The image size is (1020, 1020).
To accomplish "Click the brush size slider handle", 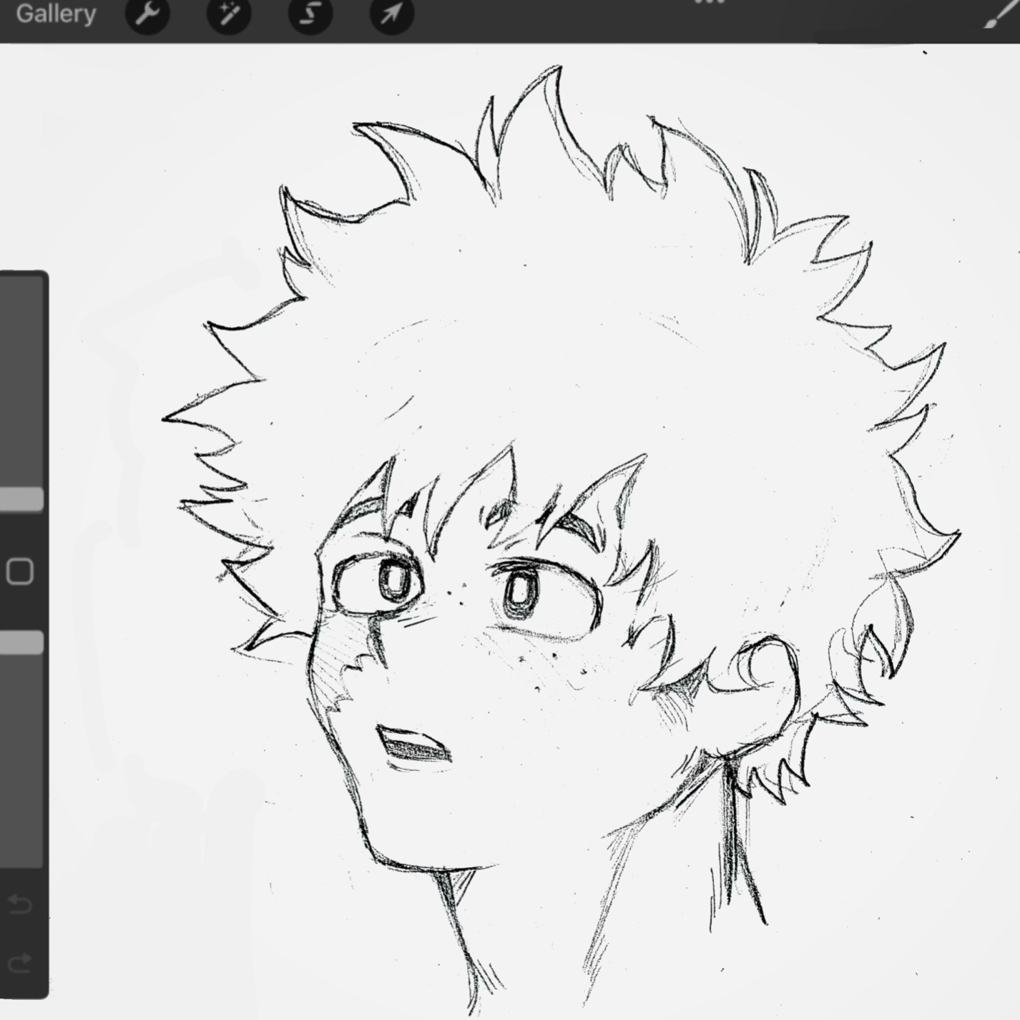I will (x=21, y=499).
